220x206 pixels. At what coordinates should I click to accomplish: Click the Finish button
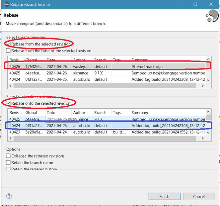[x=164, y=196]
